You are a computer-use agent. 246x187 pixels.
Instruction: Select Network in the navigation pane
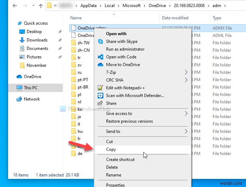(x=32, y=99)
